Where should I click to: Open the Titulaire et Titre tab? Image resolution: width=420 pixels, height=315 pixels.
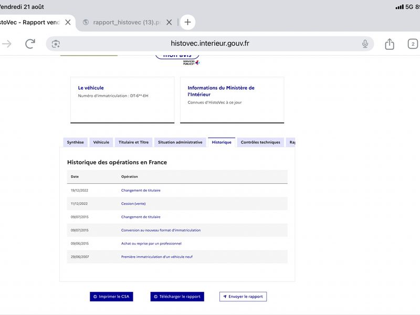[133, 142]
